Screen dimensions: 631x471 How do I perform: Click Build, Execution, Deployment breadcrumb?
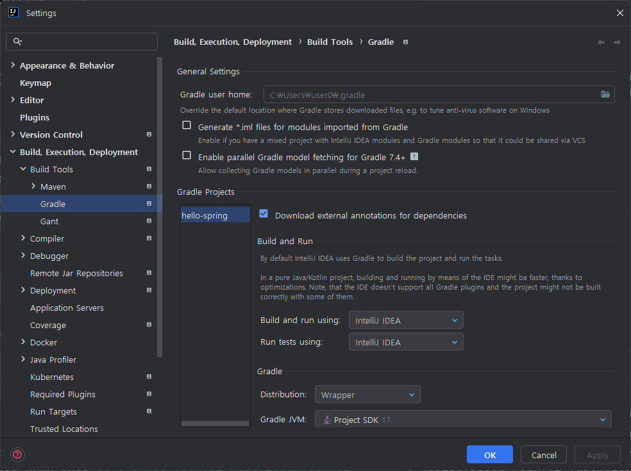tap(233, 42)
